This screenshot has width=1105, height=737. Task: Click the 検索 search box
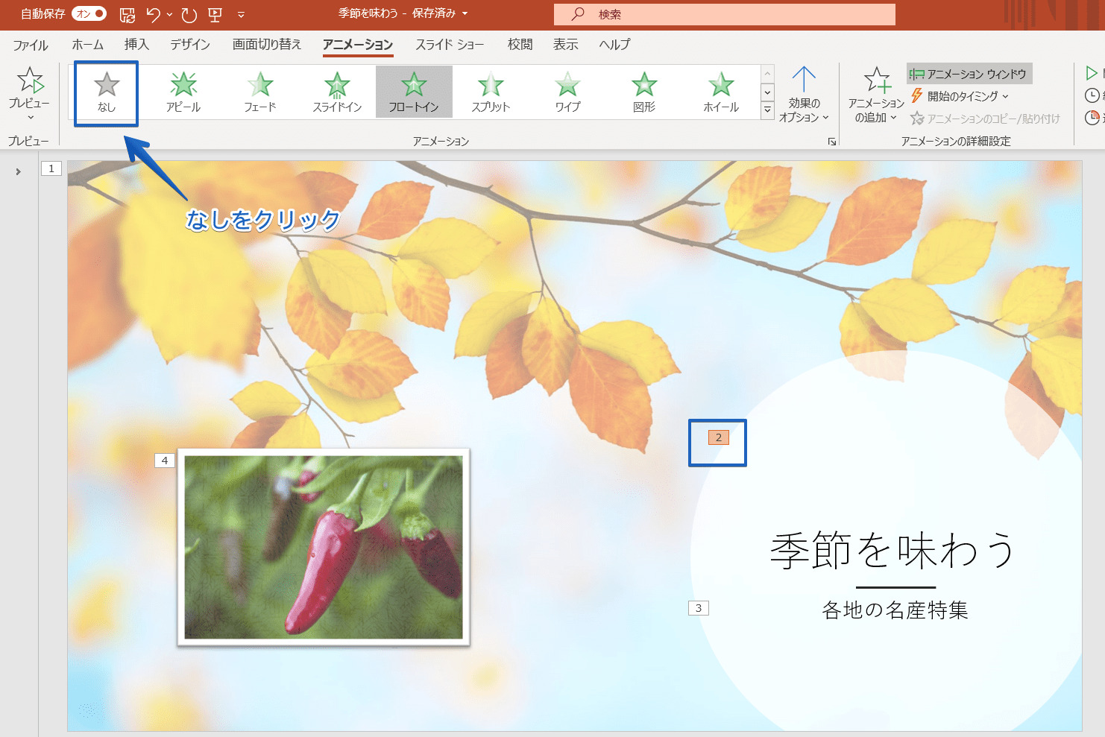(x=725, y=14)
